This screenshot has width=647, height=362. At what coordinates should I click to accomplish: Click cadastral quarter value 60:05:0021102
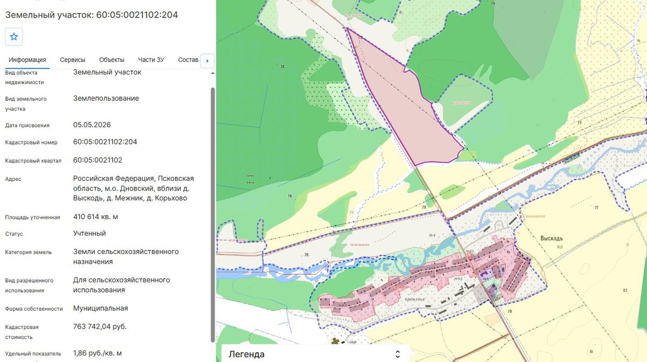98,160
